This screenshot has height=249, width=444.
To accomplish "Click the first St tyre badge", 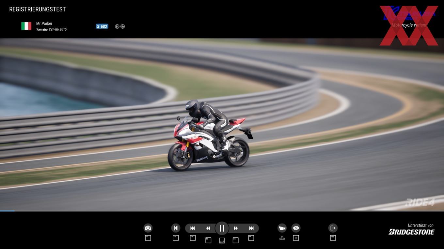I will pyautogui.click(x=117, y=26).
